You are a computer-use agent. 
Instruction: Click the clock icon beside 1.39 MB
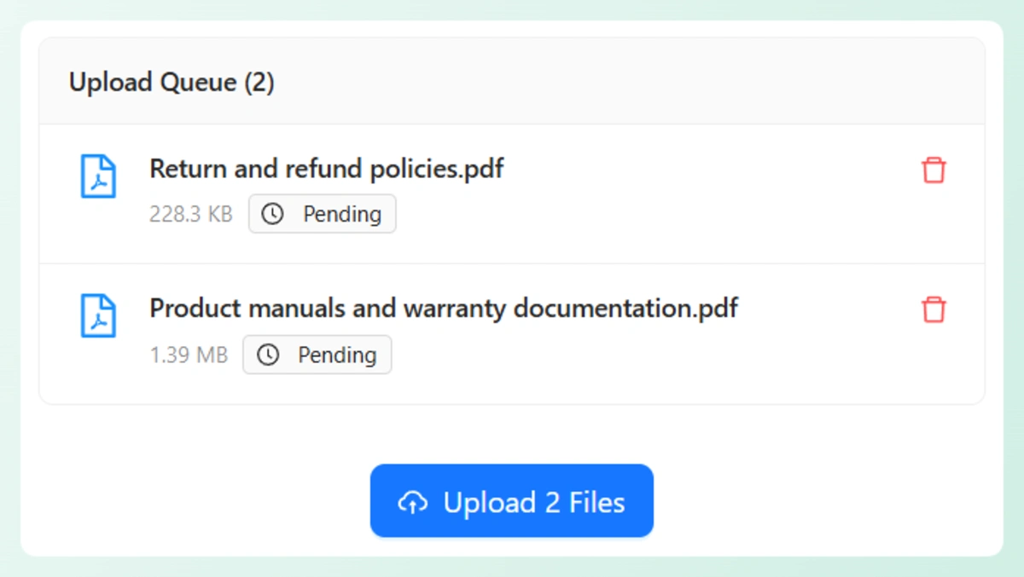pyautogui.click(x=268, y=355)
